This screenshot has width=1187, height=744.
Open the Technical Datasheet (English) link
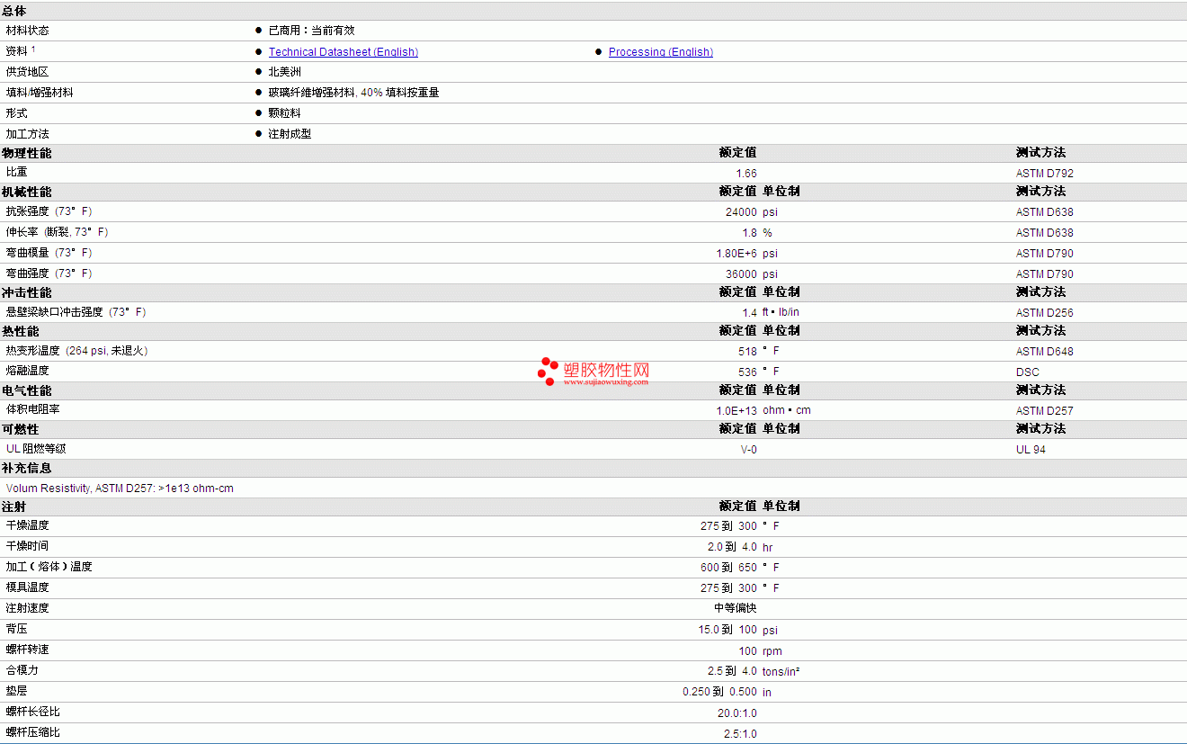(344, 52)
